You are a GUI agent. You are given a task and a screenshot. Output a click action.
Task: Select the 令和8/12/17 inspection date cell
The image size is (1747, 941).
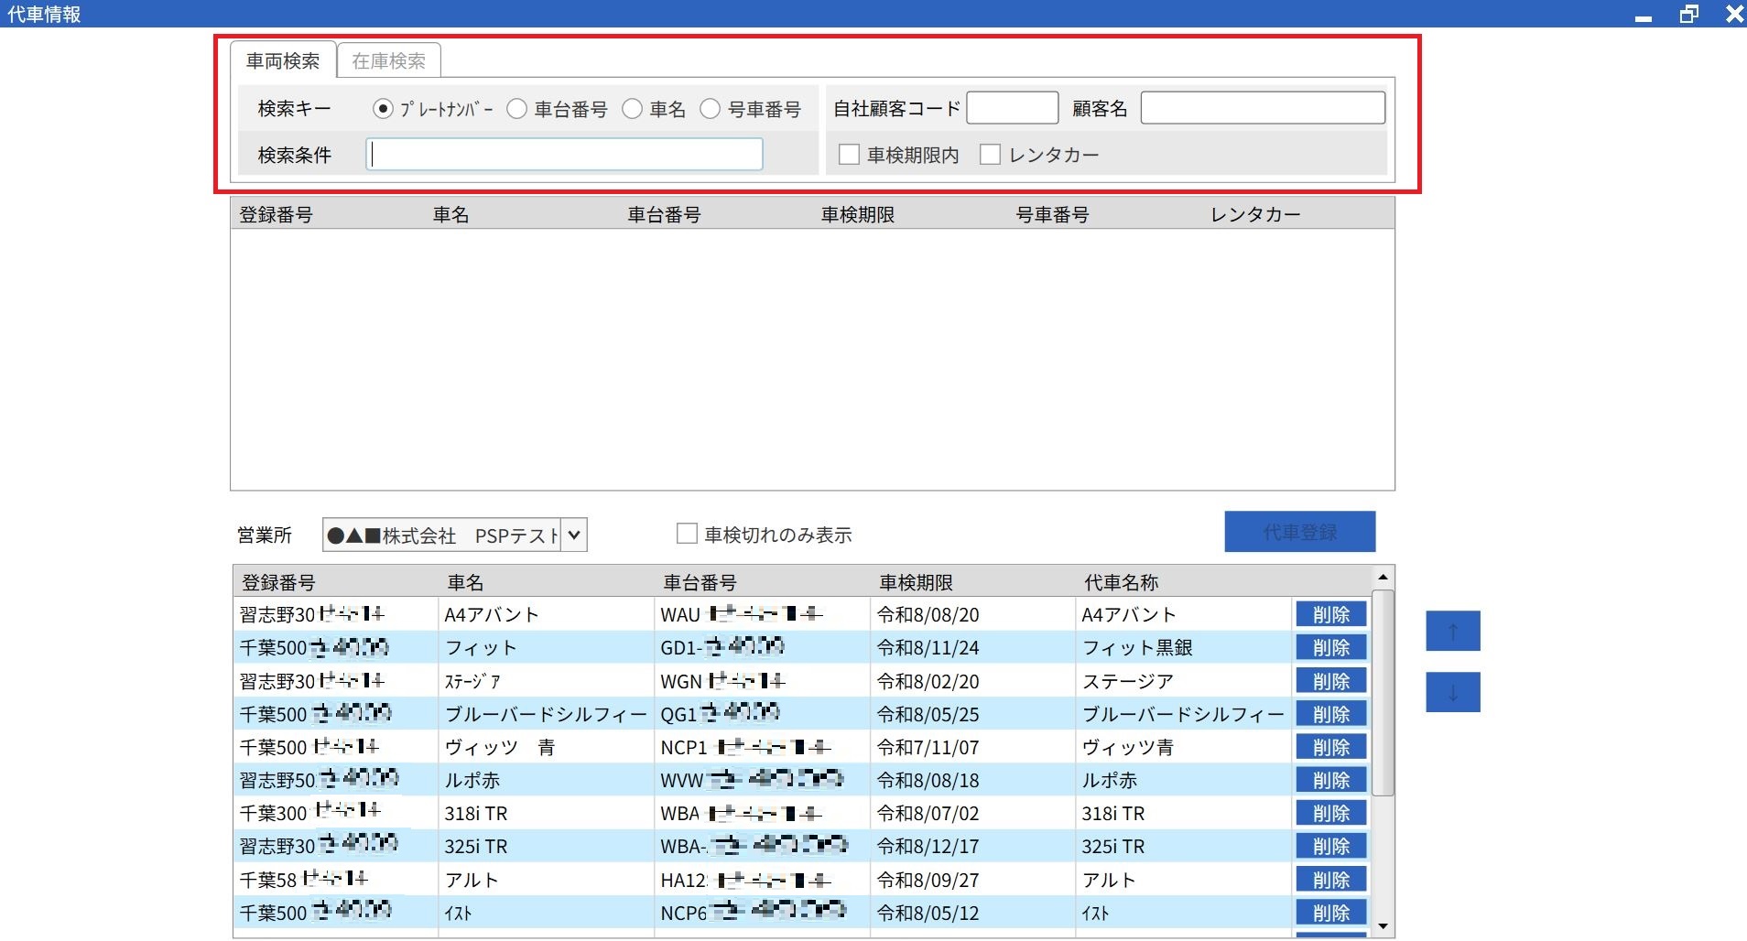[x=972, y=846]
